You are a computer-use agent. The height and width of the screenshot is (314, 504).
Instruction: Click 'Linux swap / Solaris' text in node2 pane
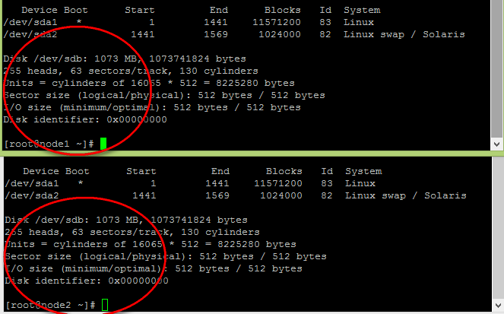click(405, 195)
